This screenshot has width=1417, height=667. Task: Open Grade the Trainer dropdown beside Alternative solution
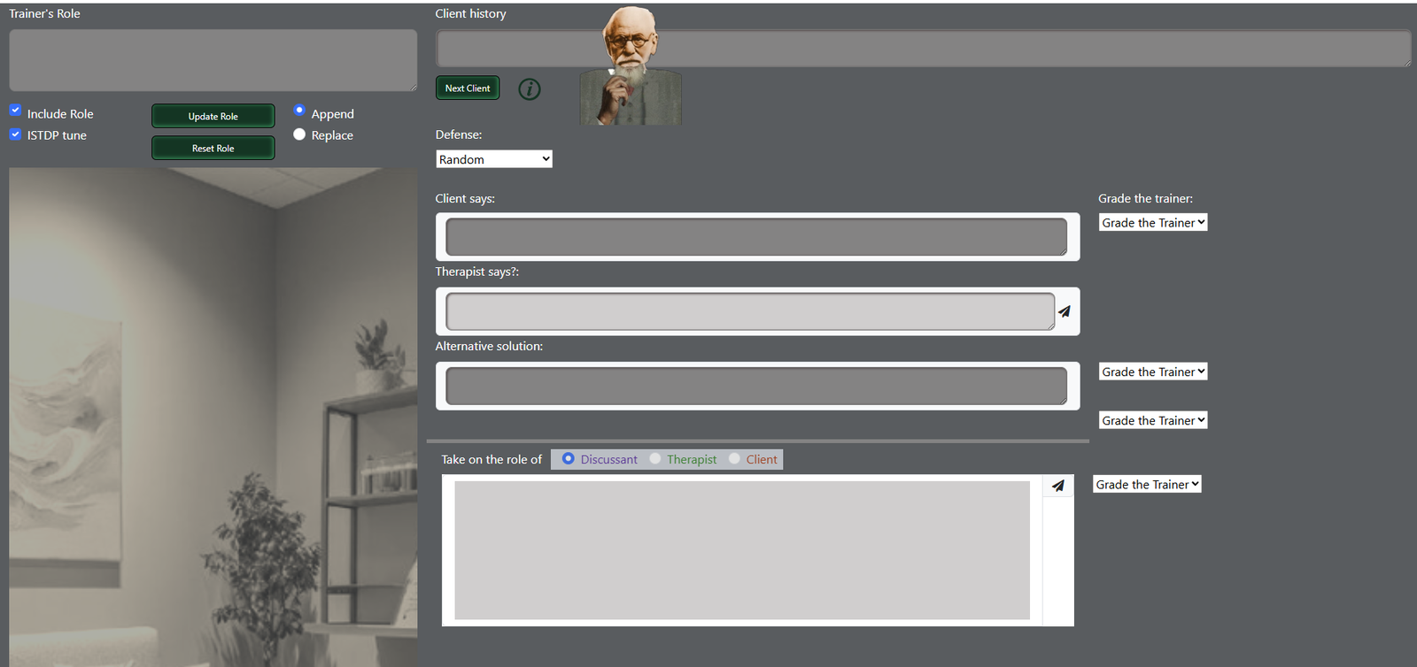1153,372
